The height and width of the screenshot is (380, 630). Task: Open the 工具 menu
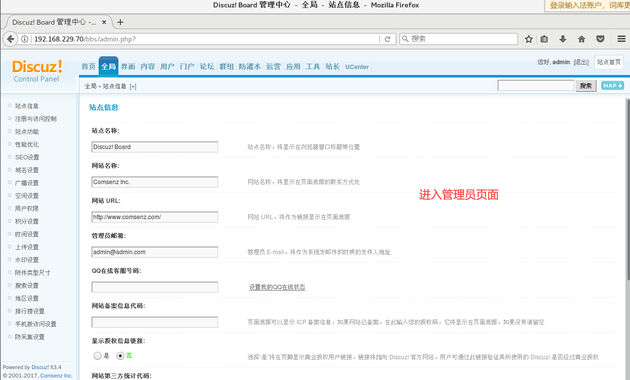tap(313, 67)
